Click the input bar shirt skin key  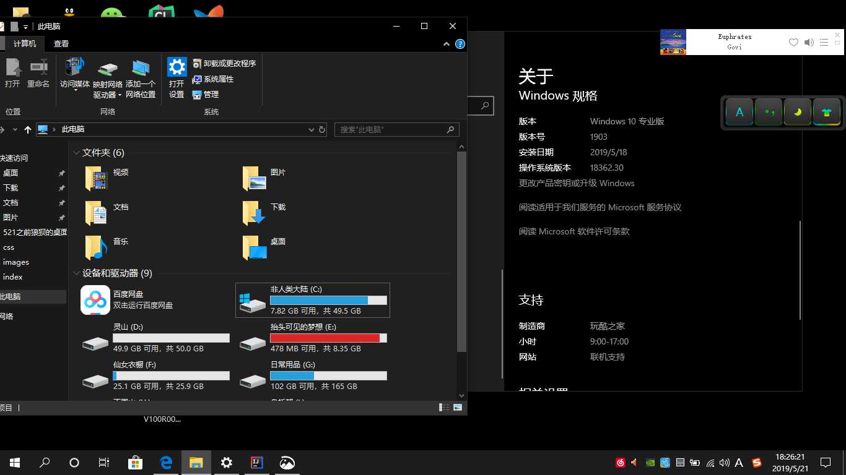tap(827, 113)
